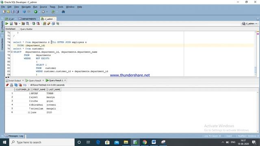Open the Team menu
260x146 pixels.
tap(52, 7)
